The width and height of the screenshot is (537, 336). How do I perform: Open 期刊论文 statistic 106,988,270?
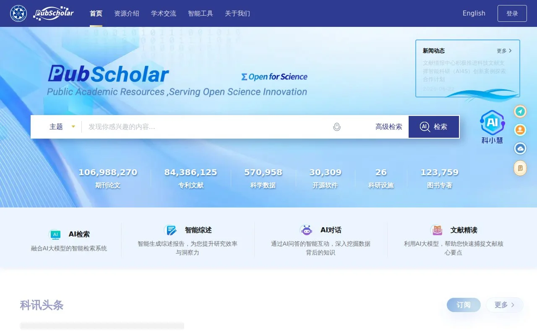click(108, 178)
